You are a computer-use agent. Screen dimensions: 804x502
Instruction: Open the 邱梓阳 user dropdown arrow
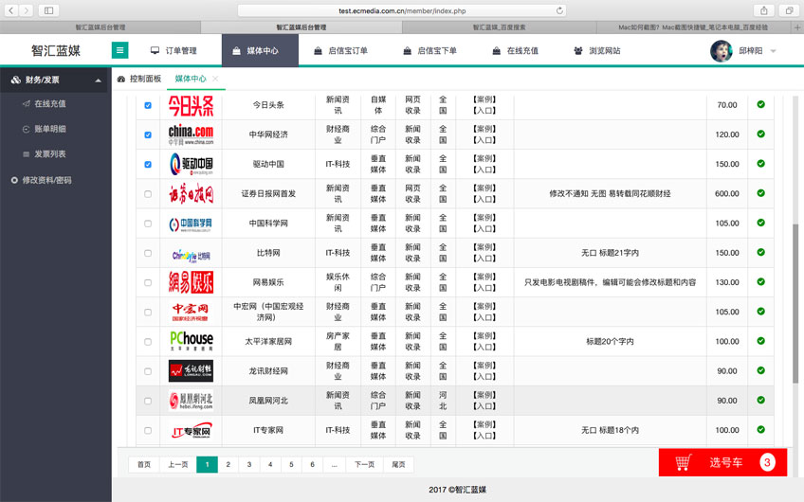coord(774,51)
